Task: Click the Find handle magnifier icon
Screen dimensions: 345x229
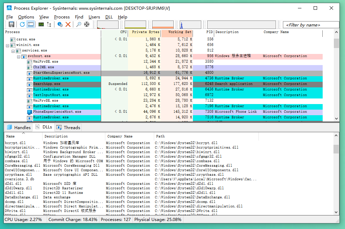Action: (x=78, y=24)
